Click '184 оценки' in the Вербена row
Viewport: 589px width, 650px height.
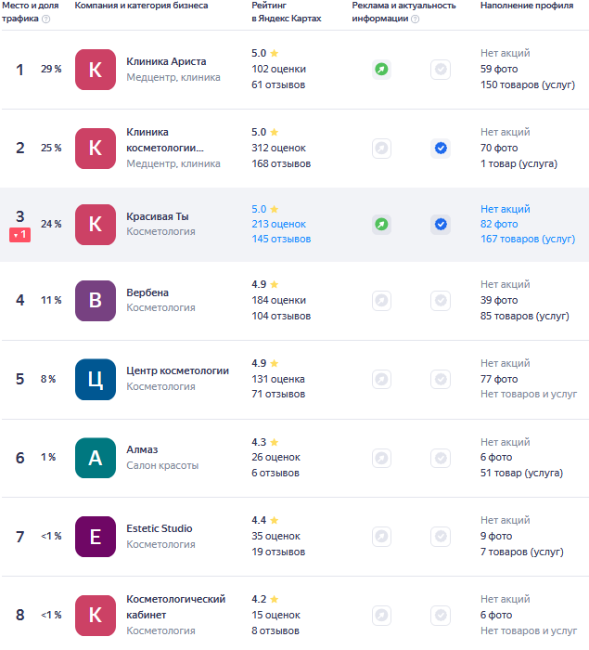pyautogui.click(x=279, y=300)
